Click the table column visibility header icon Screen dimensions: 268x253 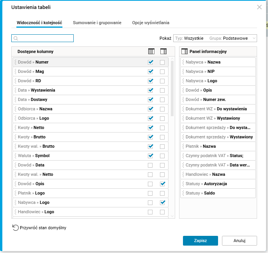coord(151,51)
